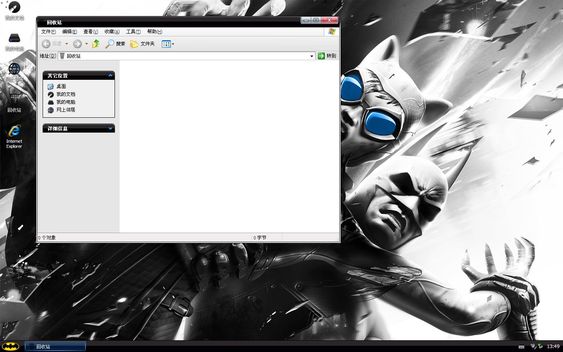Open the Search (搜索) toolbar button
Viewport: 563px width, 352px height.
click(115, 44)
